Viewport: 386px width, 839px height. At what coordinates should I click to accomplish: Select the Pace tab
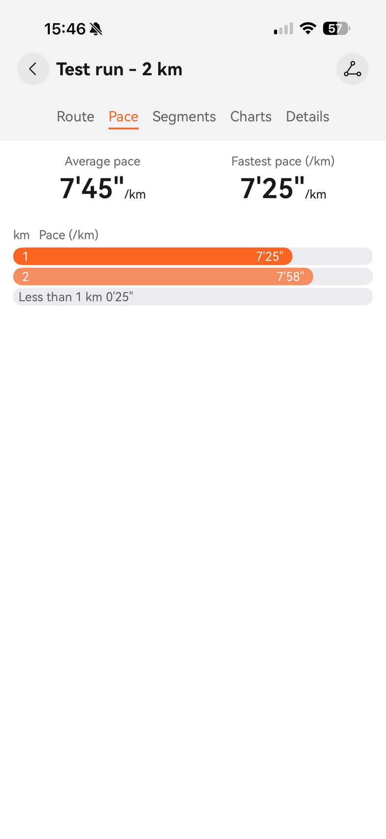coord(123,117)
